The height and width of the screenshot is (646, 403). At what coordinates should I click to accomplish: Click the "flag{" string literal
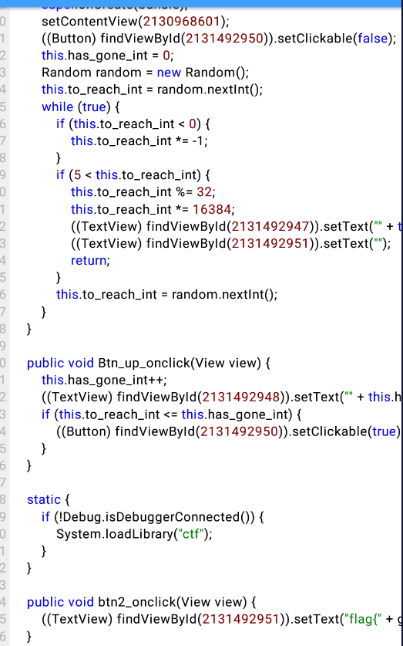click(362, 619)
